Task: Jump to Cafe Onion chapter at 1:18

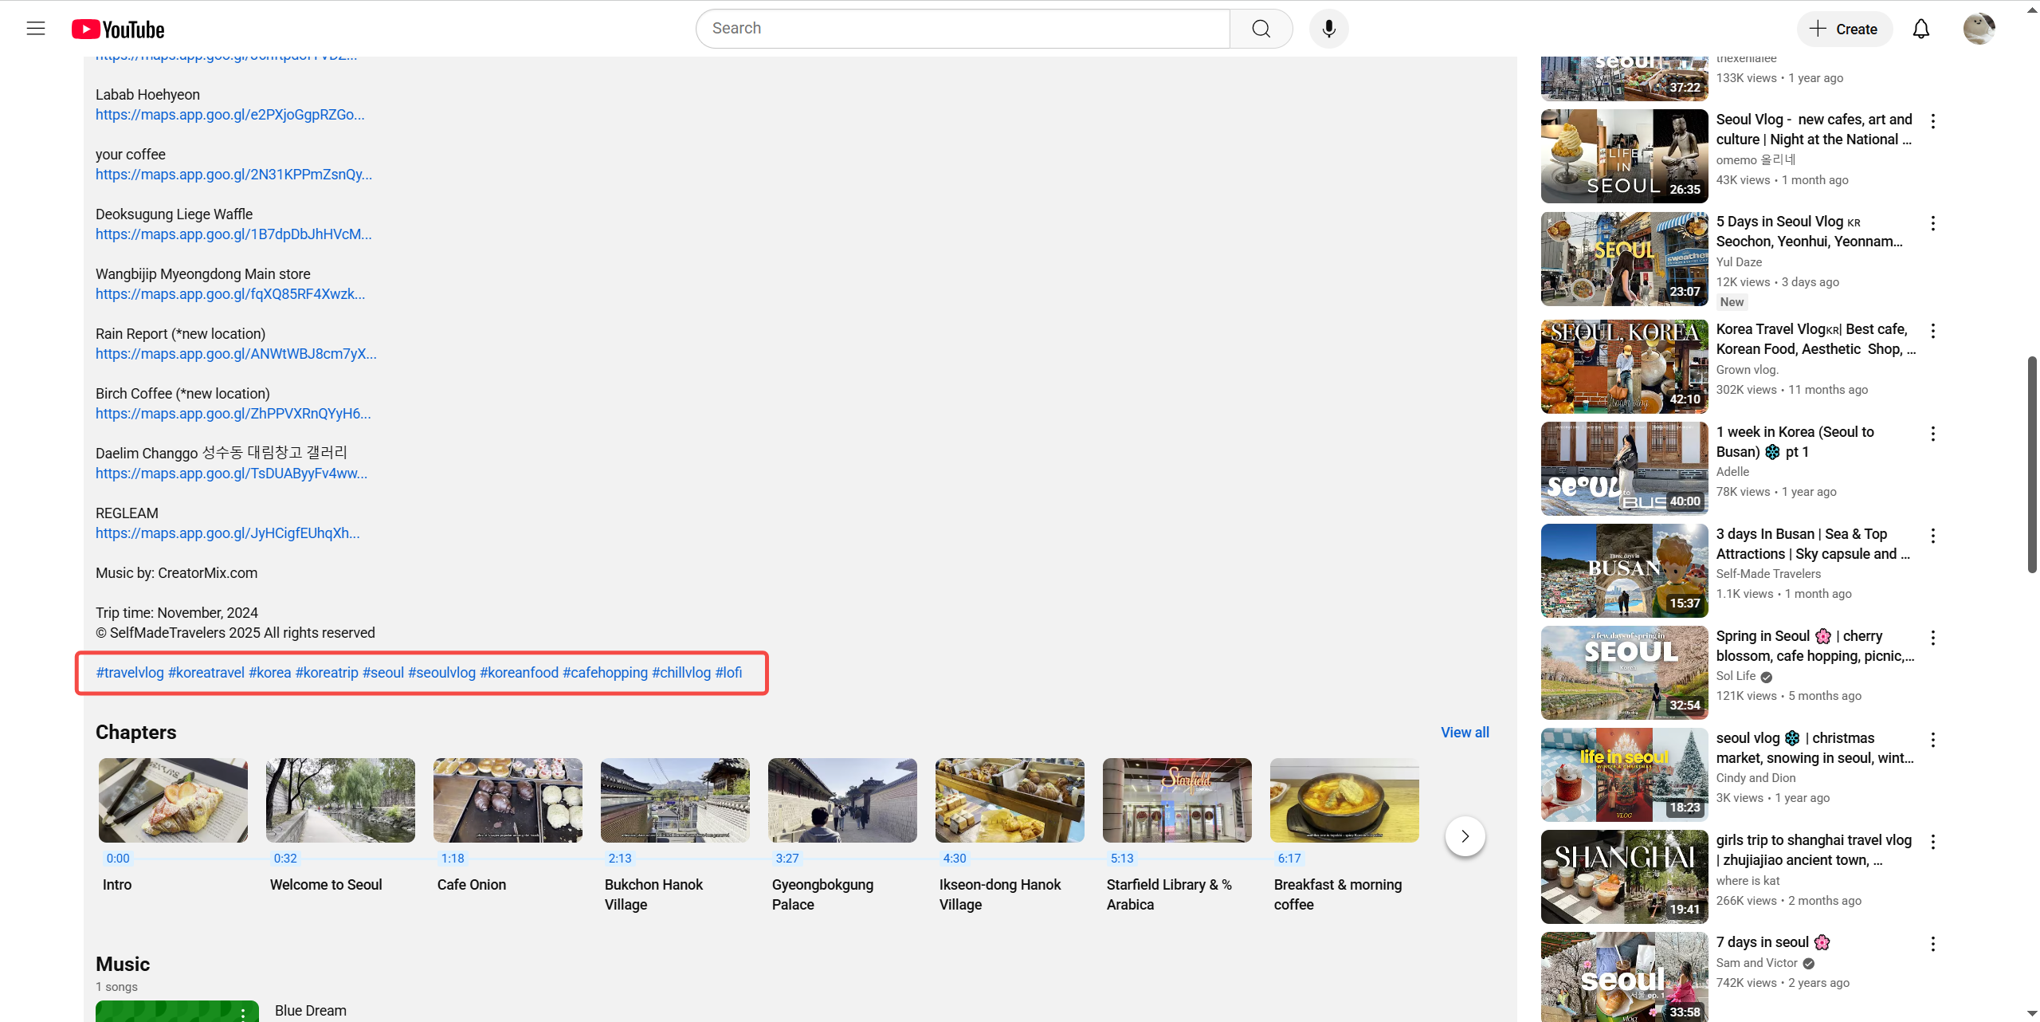Action: click(453, 859)
